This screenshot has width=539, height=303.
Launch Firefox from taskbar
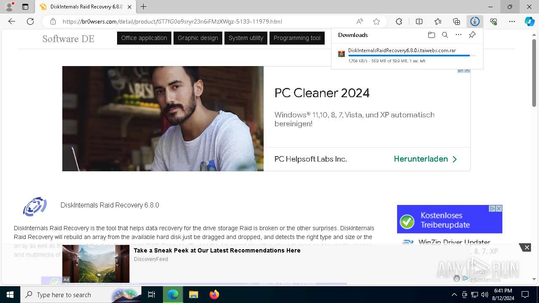coord(214,295)
